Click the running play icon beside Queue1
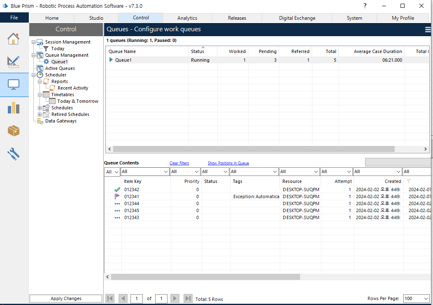Screen dimensions: 433x305 111,60
